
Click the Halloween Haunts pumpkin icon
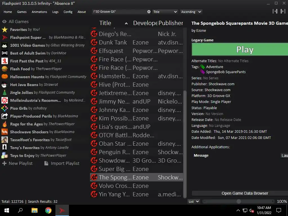[x=4, y=76]
